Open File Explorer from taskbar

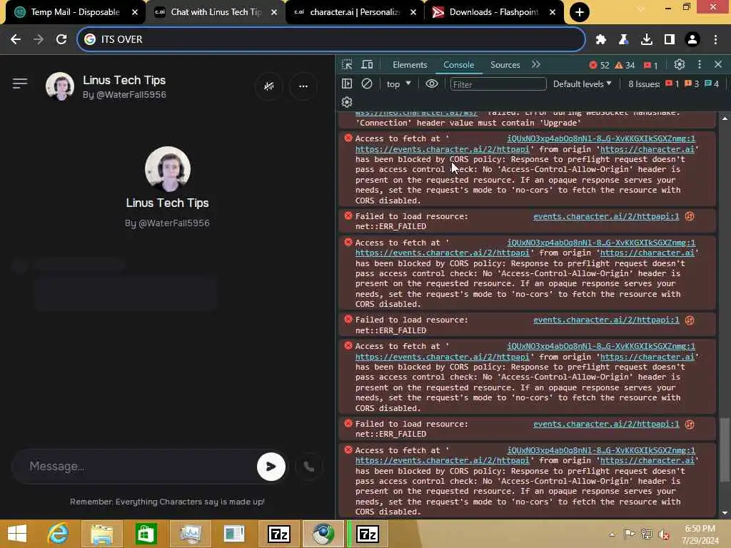pos(101,534)
